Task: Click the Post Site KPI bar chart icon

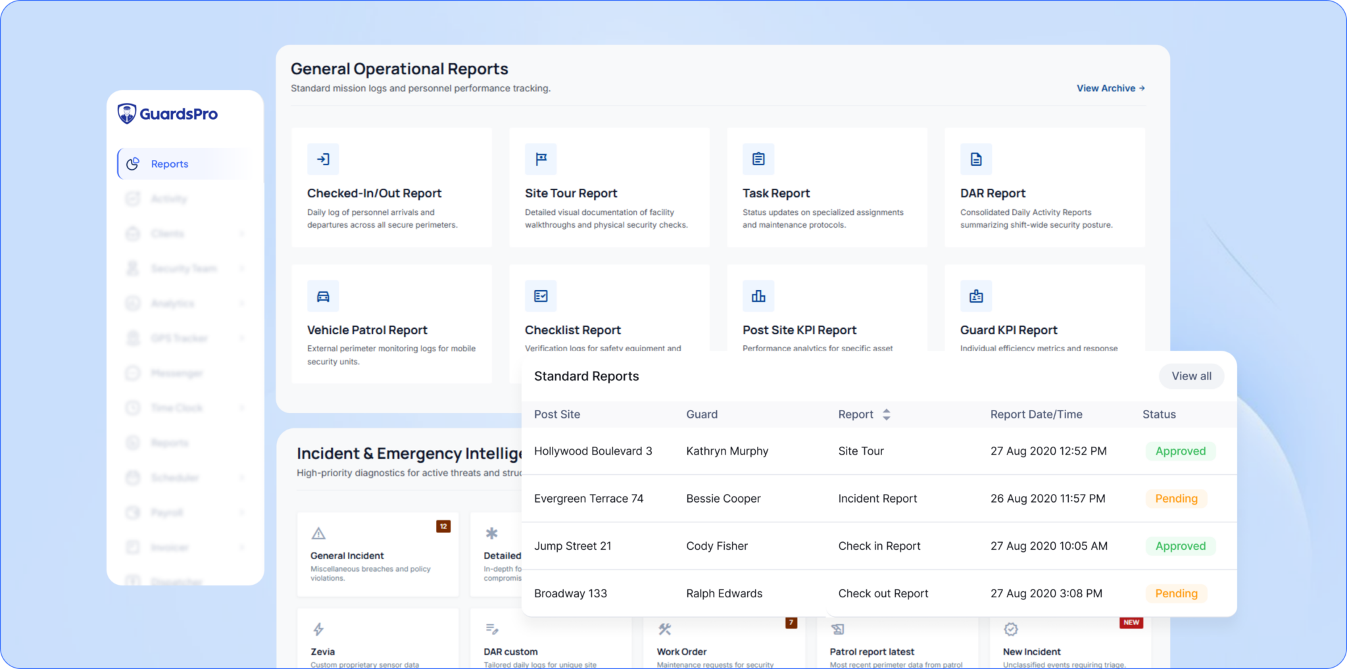Action: (x=758, y=296)
